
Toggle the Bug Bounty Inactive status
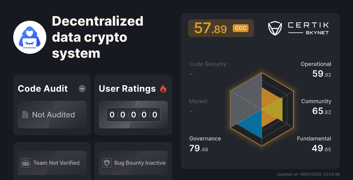133,163
